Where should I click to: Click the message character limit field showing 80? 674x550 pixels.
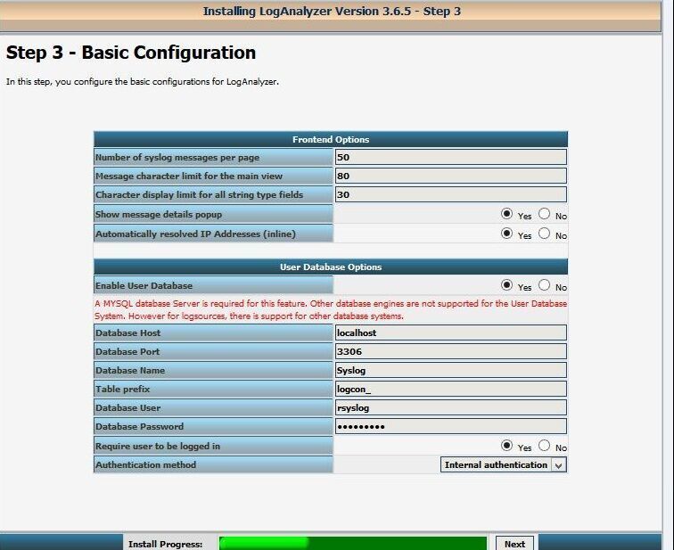click(450, 176)
